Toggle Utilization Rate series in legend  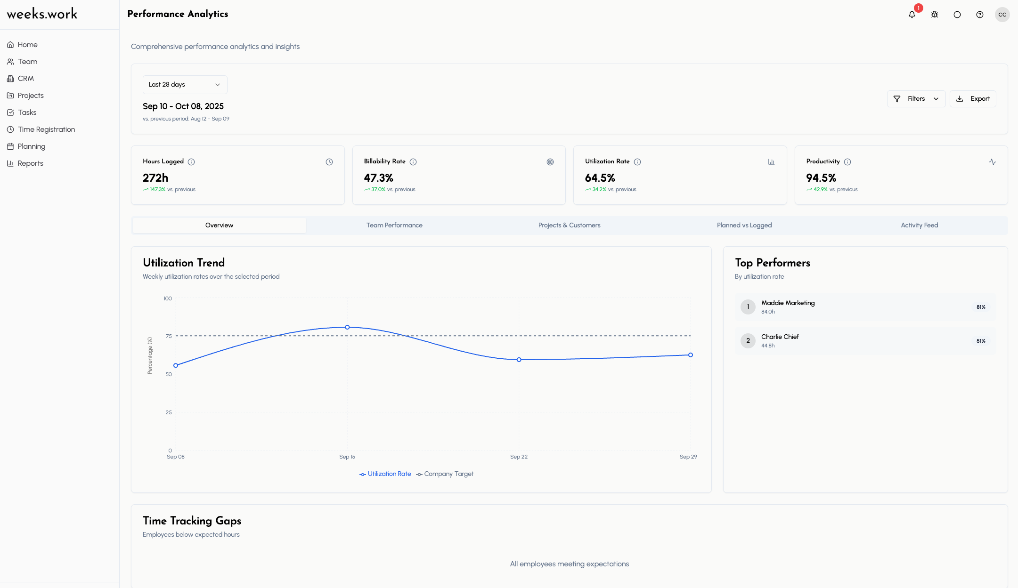point(385,474)
